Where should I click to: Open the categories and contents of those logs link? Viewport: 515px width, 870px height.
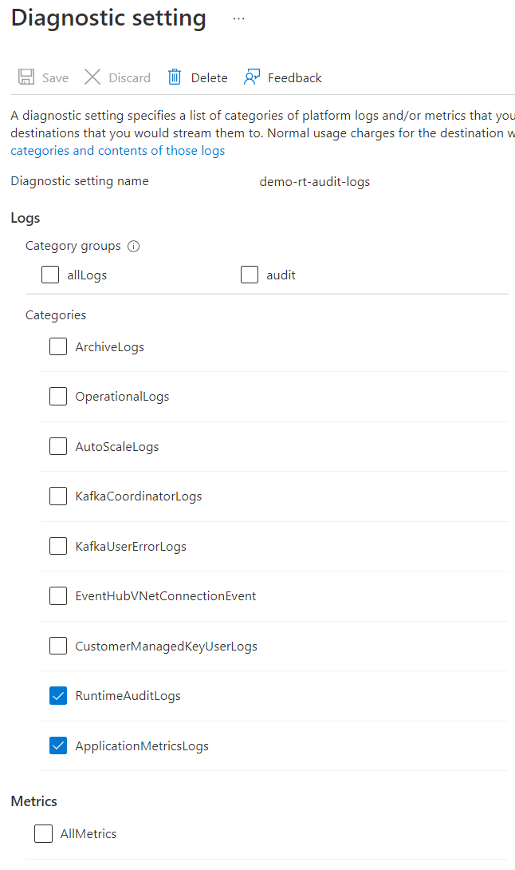click(x=118, y=150)
